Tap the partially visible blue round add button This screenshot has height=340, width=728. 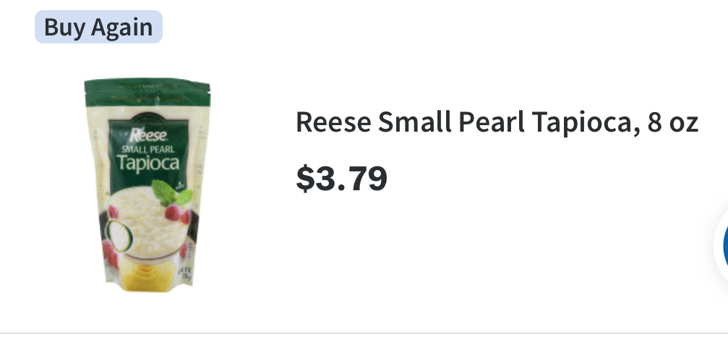pos(721,244)
